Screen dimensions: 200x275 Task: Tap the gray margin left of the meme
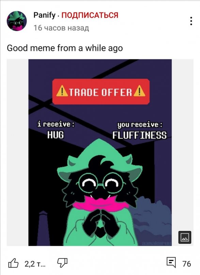pyautogui.click(x=17, y=152)
